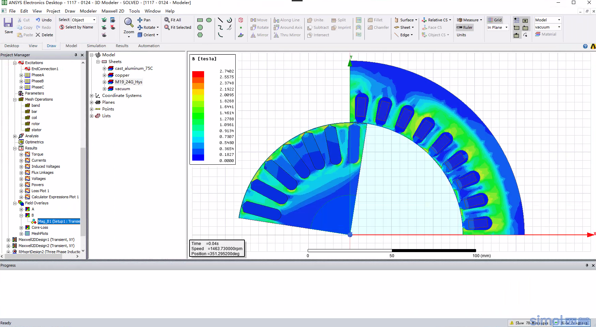
Task: Open the Modeler menu
Action: 88,11
